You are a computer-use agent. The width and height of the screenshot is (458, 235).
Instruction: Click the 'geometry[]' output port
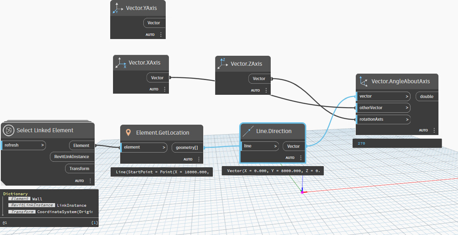(187, 148)
